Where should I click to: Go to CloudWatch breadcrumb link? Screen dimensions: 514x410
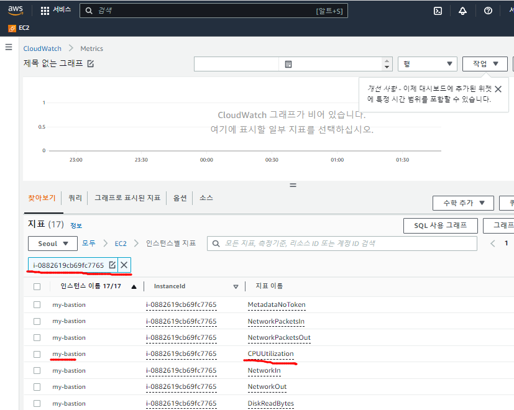click(42, 48)
